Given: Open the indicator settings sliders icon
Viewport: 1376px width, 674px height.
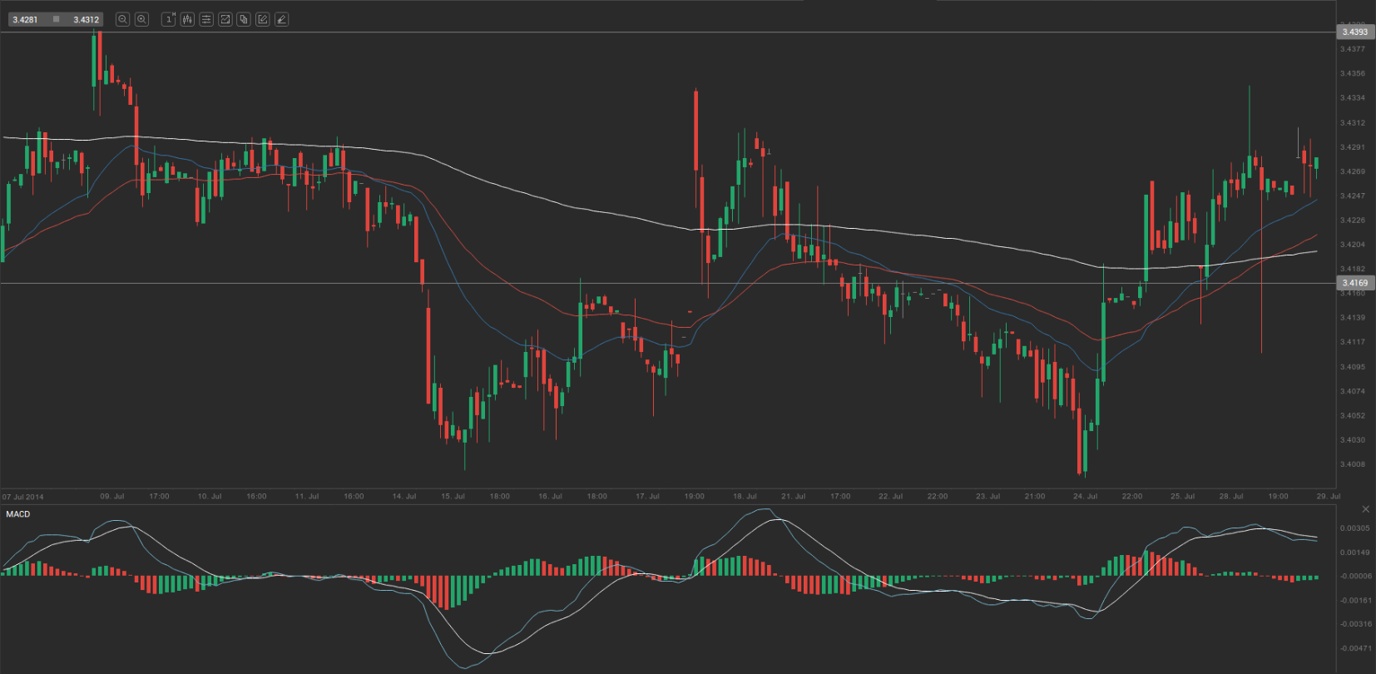Looking at the screenshot, I should point(206,19).
